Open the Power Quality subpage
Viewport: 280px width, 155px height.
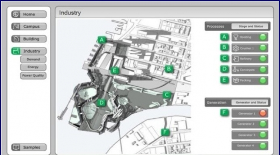pos(33,76)
